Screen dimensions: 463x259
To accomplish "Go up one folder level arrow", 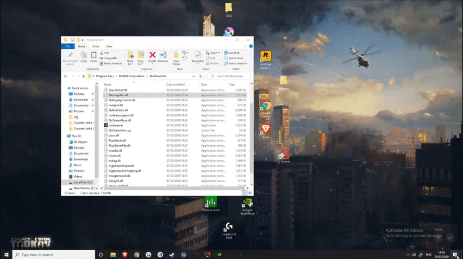I will coord(83,76).
